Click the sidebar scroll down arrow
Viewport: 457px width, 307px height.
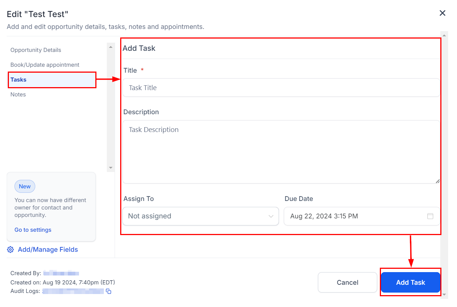(x=111, y=168)
